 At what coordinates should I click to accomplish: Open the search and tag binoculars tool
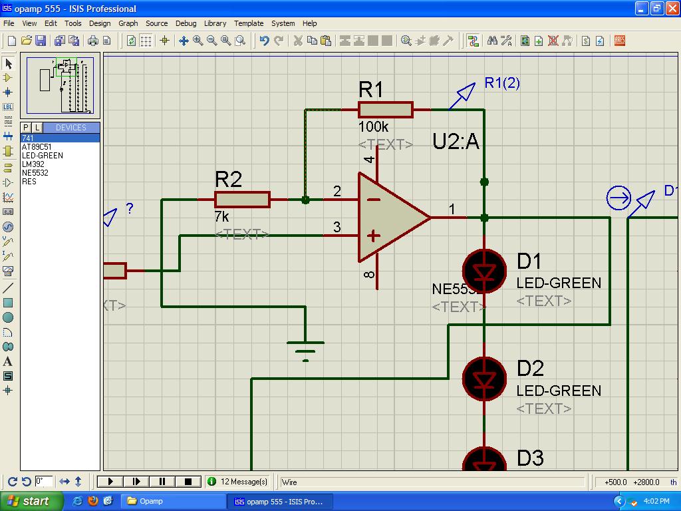point(492,41)
